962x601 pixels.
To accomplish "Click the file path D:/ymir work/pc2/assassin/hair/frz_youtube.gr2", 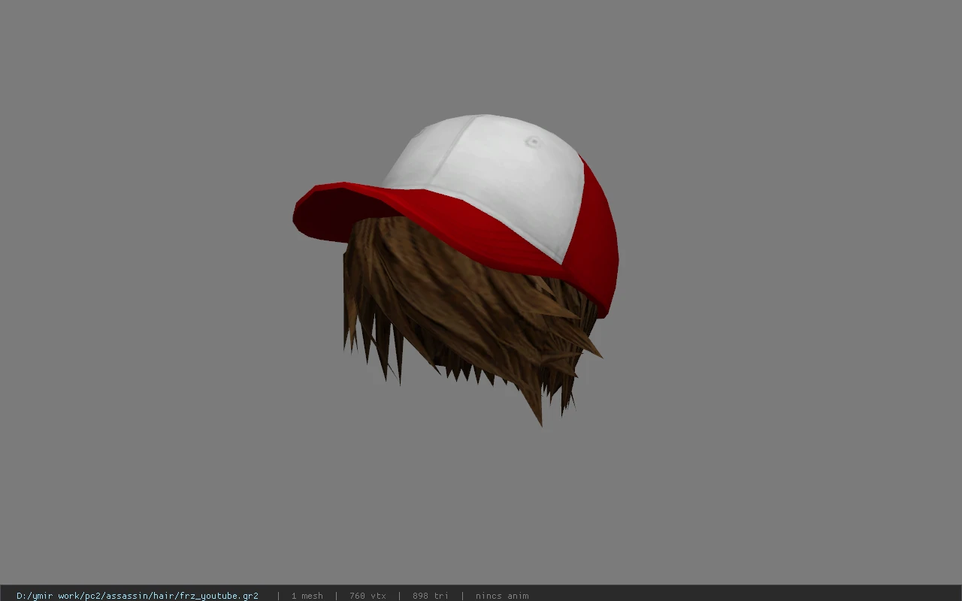I will [x=138, y=596].
